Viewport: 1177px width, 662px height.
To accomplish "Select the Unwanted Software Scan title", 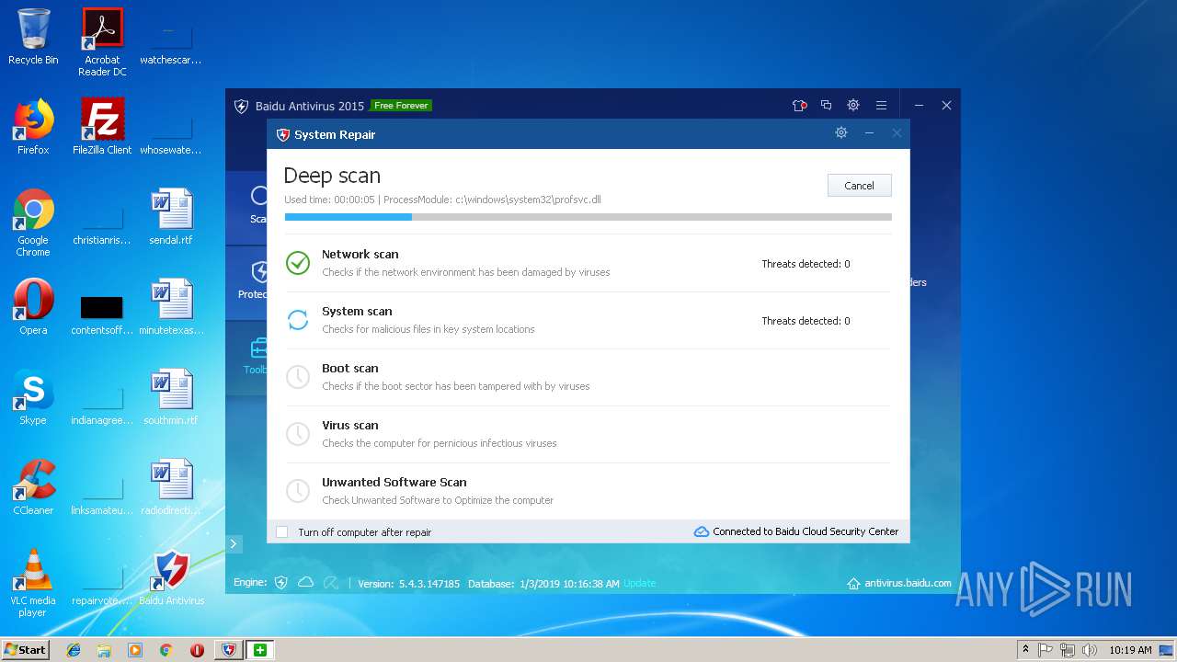I will [394, 483].
